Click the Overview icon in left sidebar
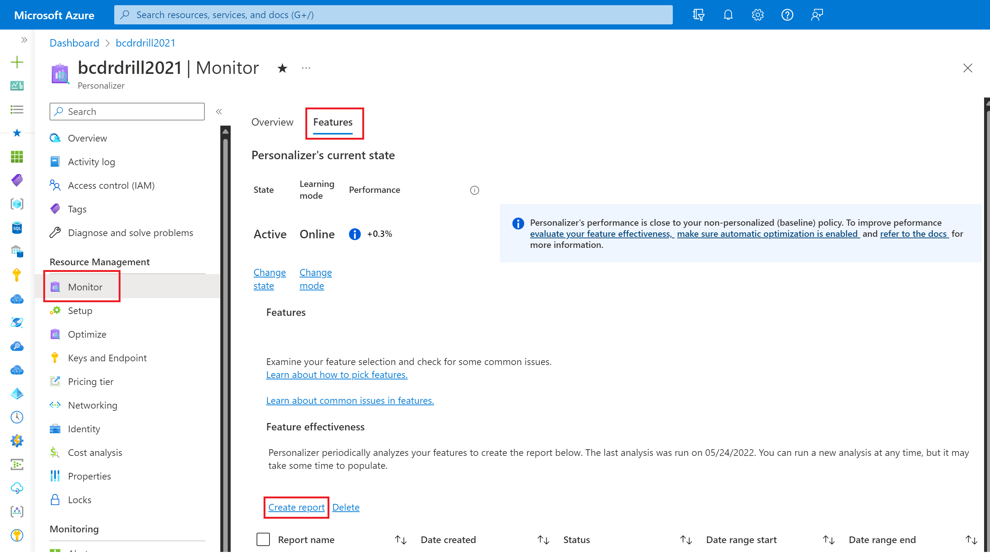This screenshot has width=990, height=556. pyautogui.click(x=56, y=138)
